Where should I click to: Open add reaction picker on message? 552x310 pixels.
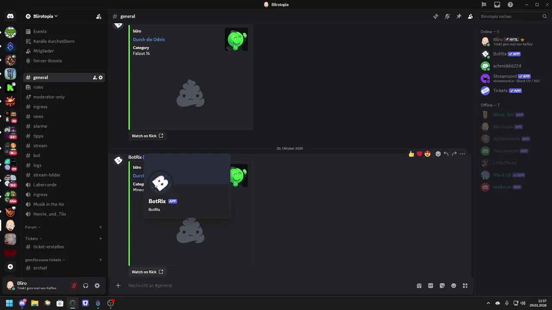(x=438, y=154)
